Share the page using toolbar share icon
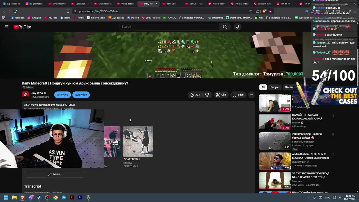359x202 pixels. (257, 11)
